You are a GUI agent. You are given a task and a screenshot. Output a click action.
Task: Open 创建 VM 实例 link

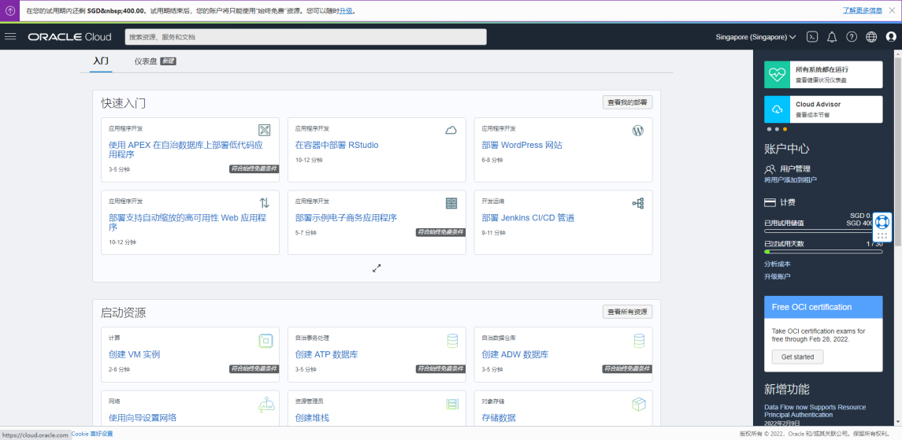click(x=134, y=354)
